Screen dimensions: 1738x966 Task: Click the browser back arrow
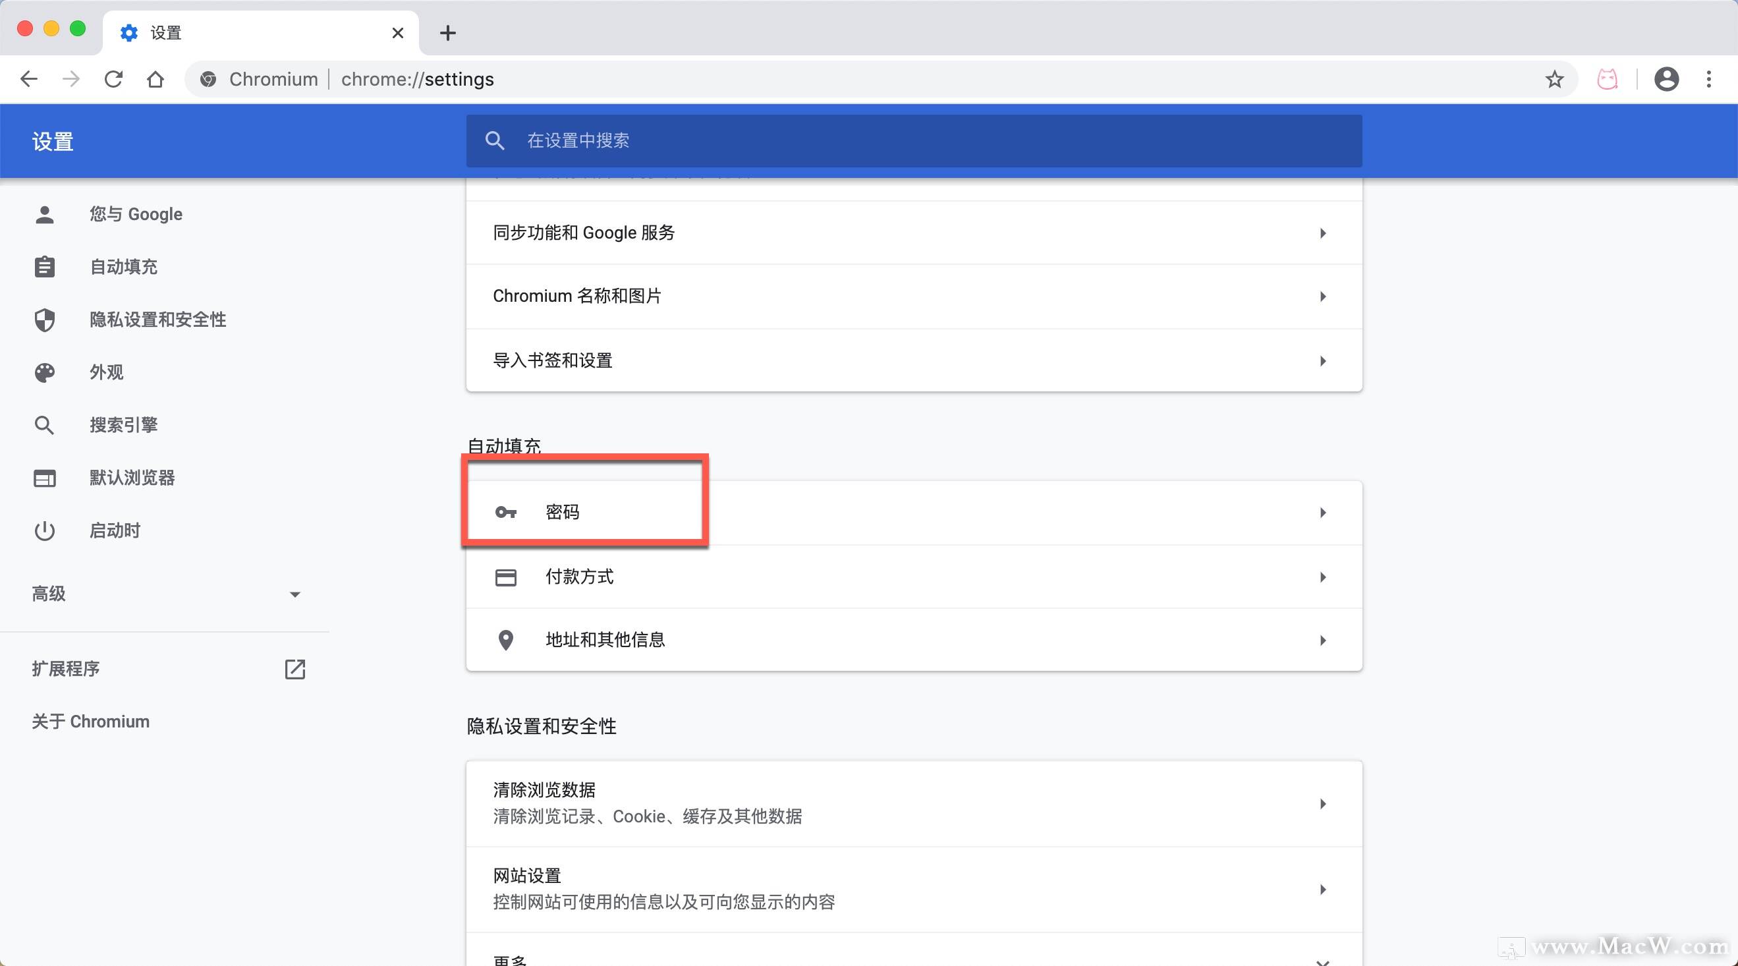click(29, 79)
